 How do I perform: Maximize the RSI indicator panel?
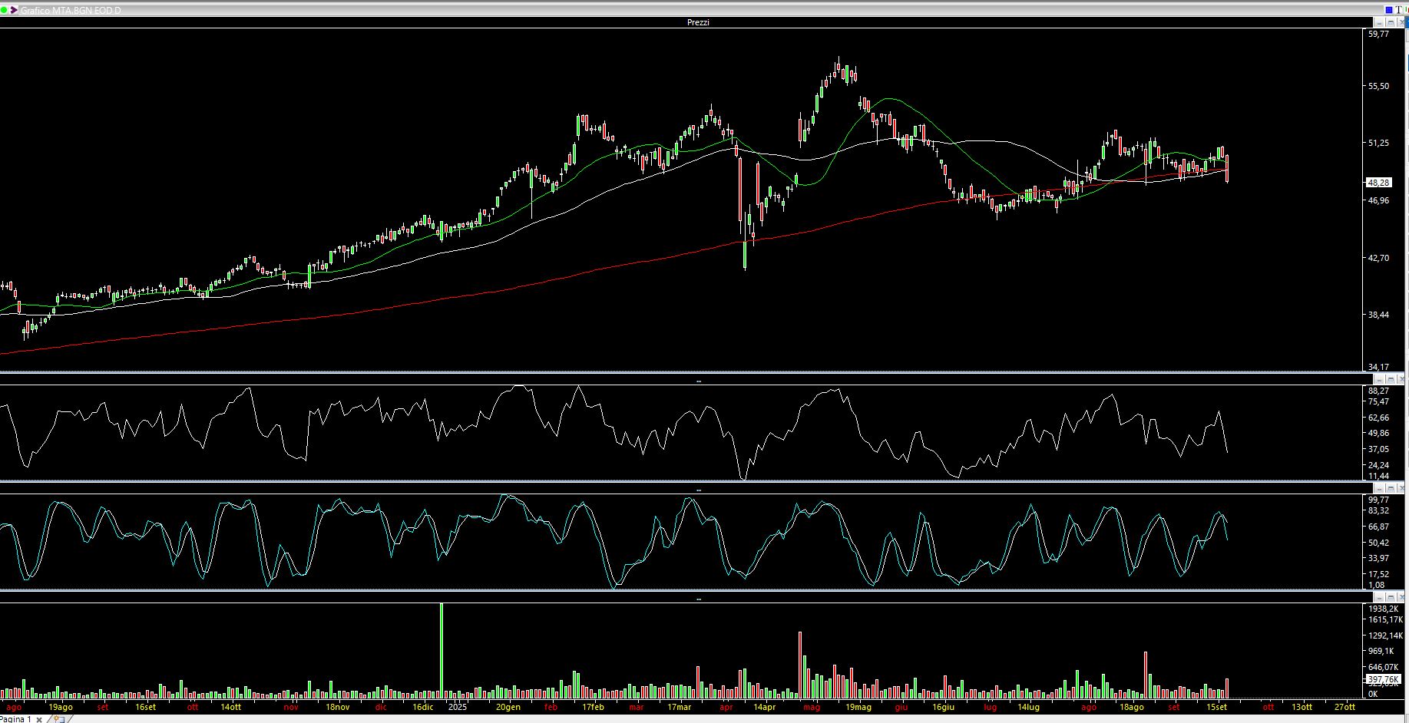(1390, 380)
